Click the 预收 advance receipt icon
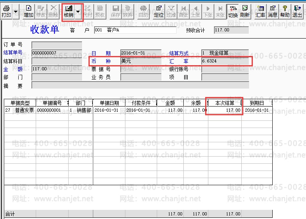This screenshot has width=306, height=219. (100, 12)
